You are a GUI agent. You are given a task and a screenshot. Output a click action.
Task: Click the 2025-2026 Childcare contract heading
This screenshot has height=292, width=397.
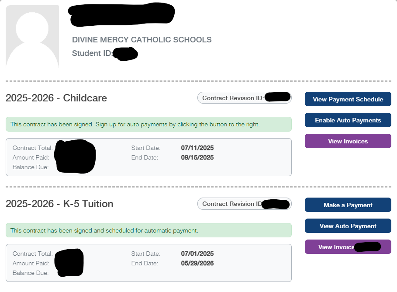(x=56, y=98)
